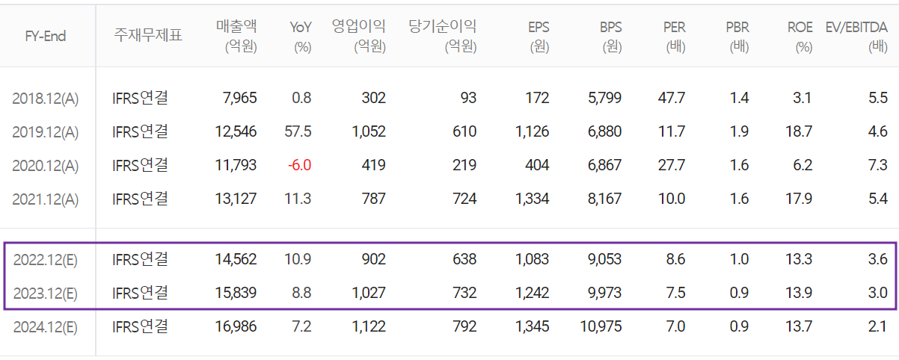
Task: Click sales value 11,793
Action: coord(236,165)
